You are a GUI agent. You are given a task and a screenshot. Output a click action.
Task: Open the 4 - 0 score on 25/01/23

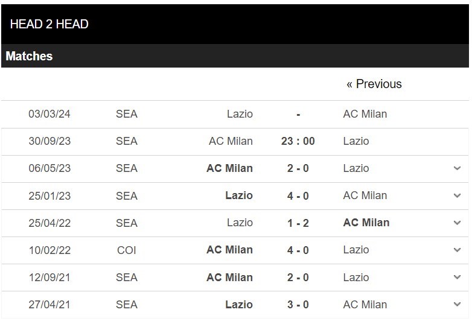click(x=298, y=196)
